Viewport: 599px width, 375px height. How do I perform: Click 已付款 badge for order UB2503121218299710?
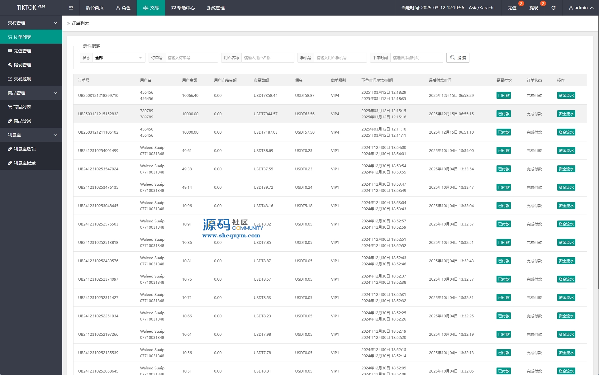[503, 95]
